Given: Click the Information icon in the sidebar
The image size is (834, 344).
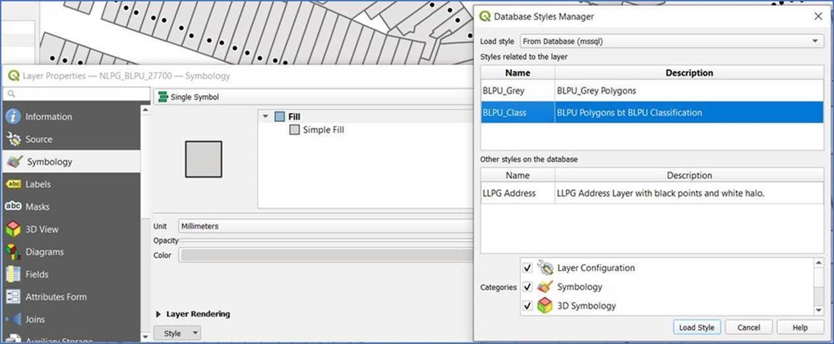Looking at the screenshot, I should [x=13, y=117].
